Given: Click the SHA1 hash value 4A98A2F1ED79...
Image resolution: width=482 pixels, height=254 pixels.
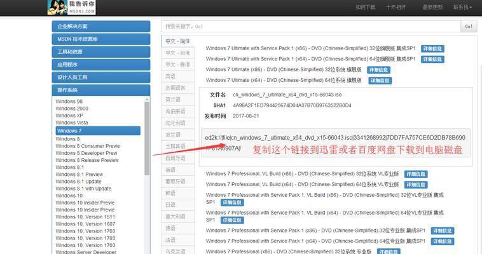Looking at the screenshot, I should 292,105.
